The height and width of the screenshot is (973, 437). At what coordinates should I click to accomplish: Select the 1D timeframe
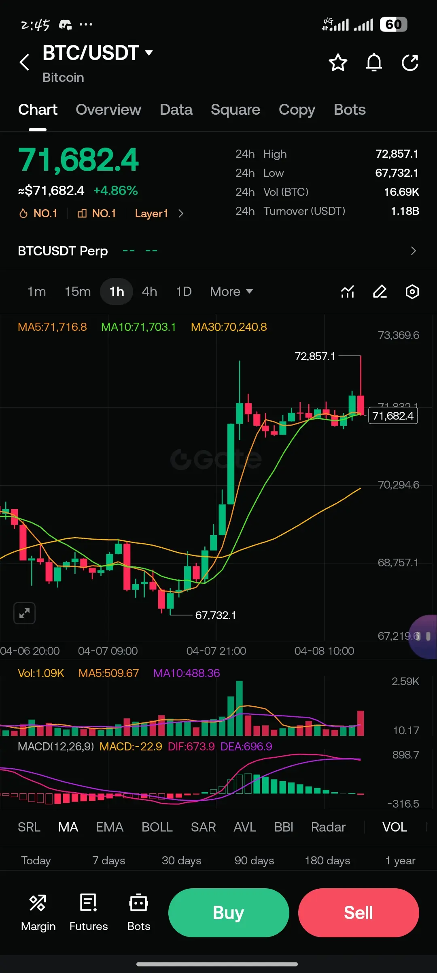(x=184, y=291)
